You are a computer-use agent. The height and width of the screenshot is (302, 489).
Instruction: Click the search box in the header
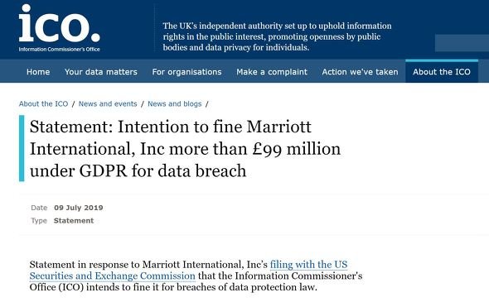tap(462, 43)
